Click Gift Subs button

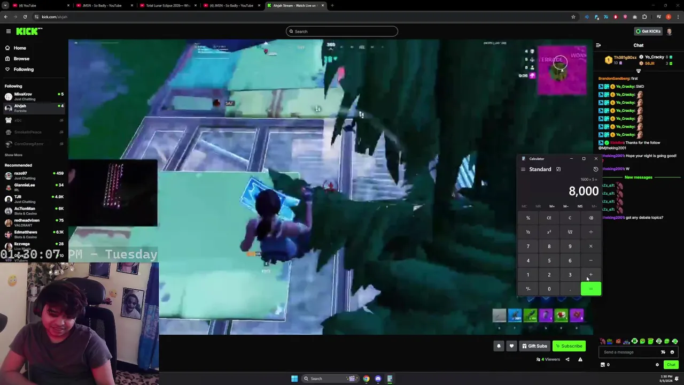[534, 346]
